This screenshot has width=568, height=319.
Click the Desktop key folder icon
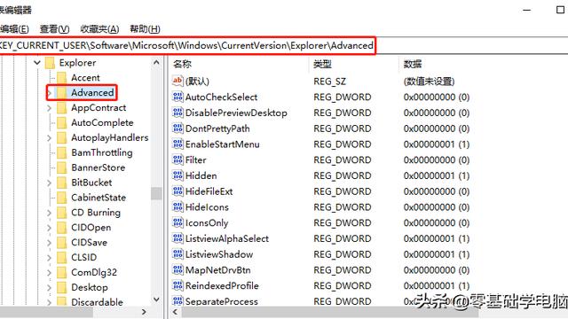(x=61, y=287)
